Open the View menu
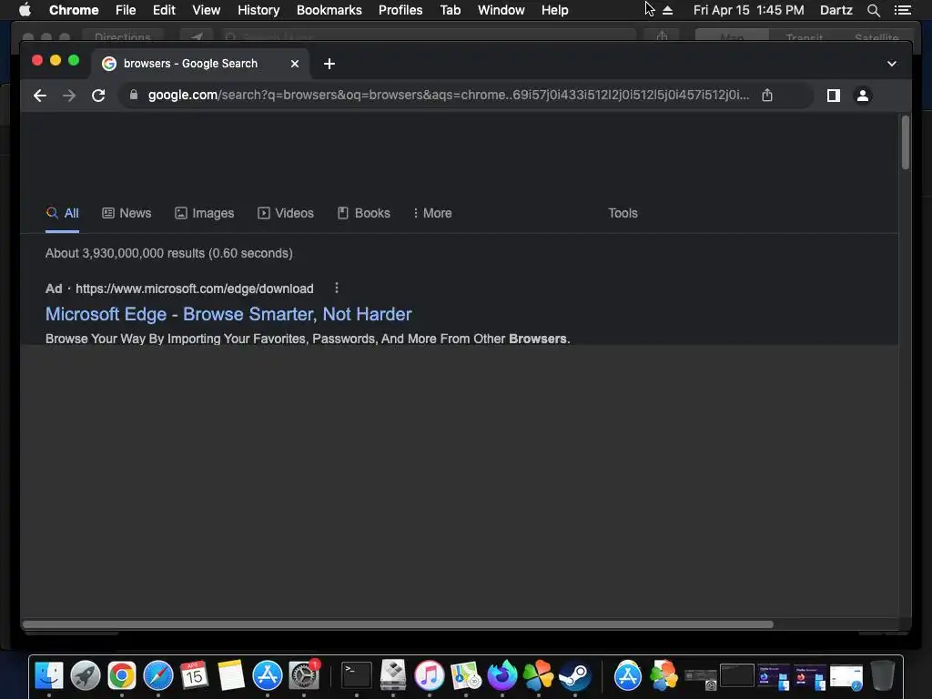 coord(207,10)
